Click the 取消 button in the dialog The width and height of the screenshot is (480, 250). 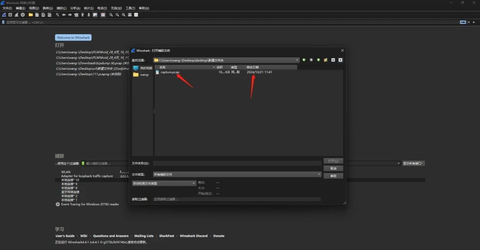coord(333,168)
